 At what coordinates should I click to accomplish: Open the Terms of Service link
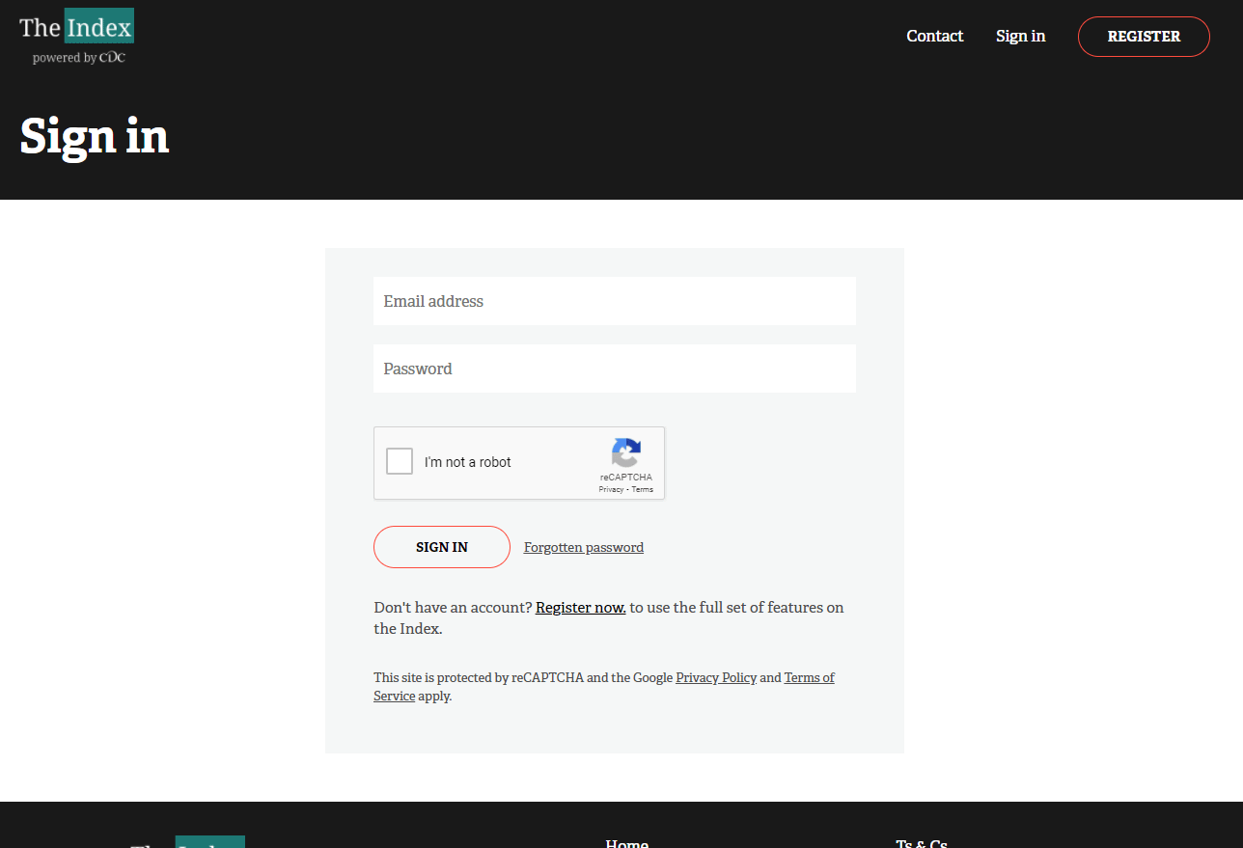(x=809, y=678)
